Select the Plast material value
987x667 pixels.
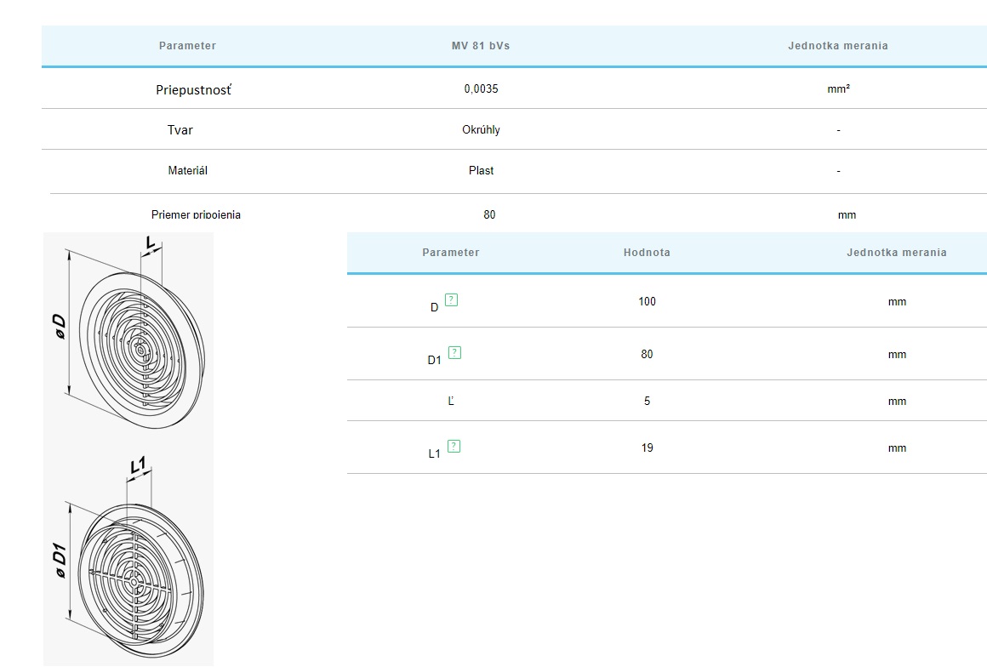pyautogui.click(x=481, y=171)
